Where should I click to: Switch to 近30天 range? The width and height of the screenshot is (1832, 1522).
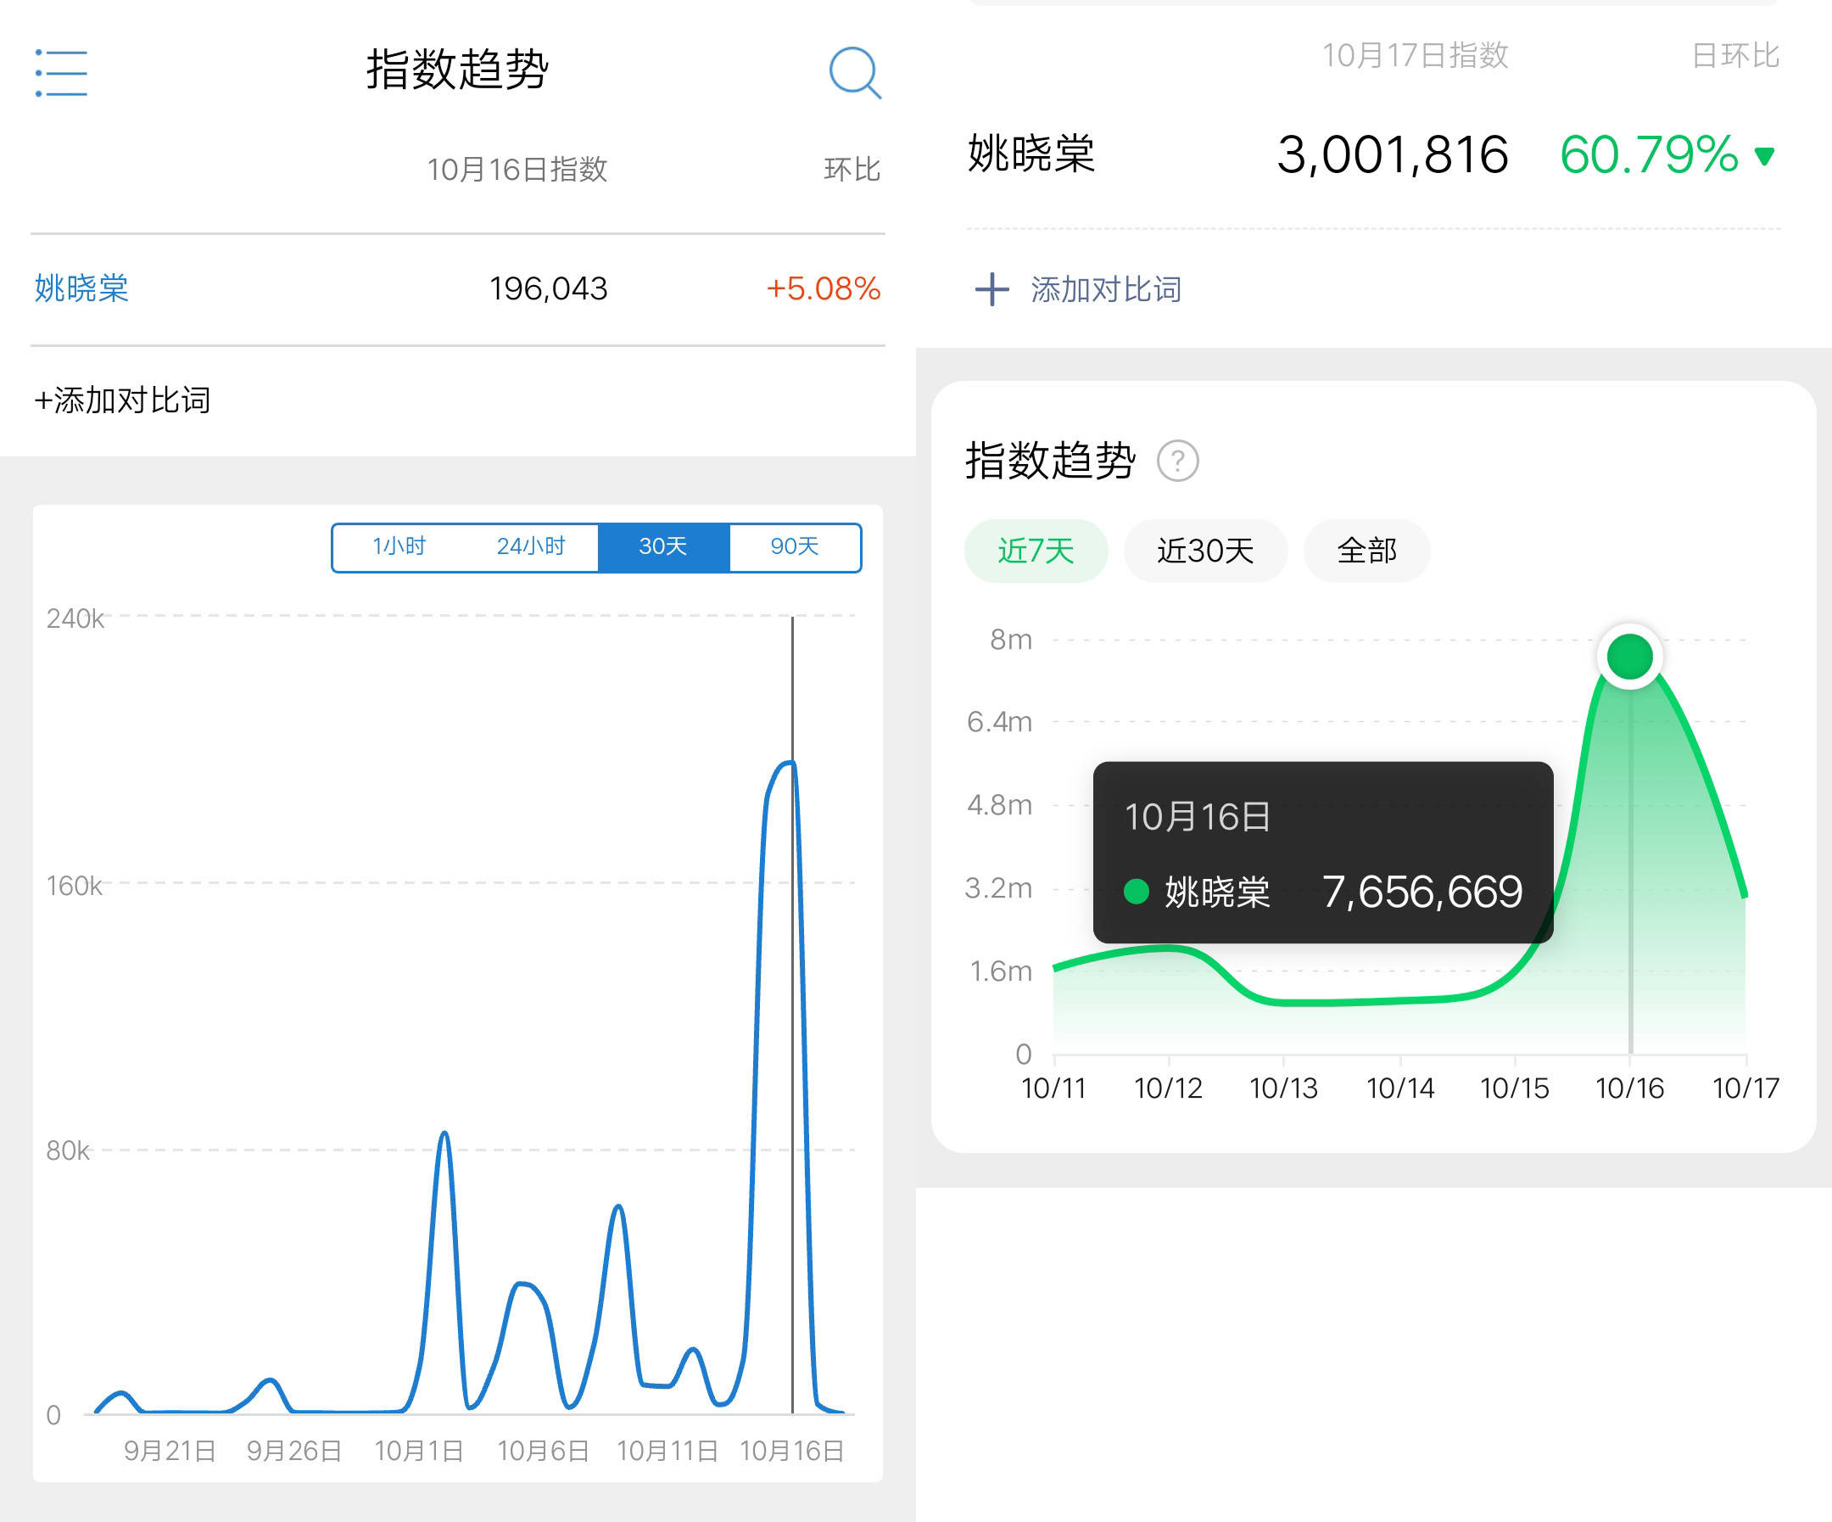pos(1204,551)
